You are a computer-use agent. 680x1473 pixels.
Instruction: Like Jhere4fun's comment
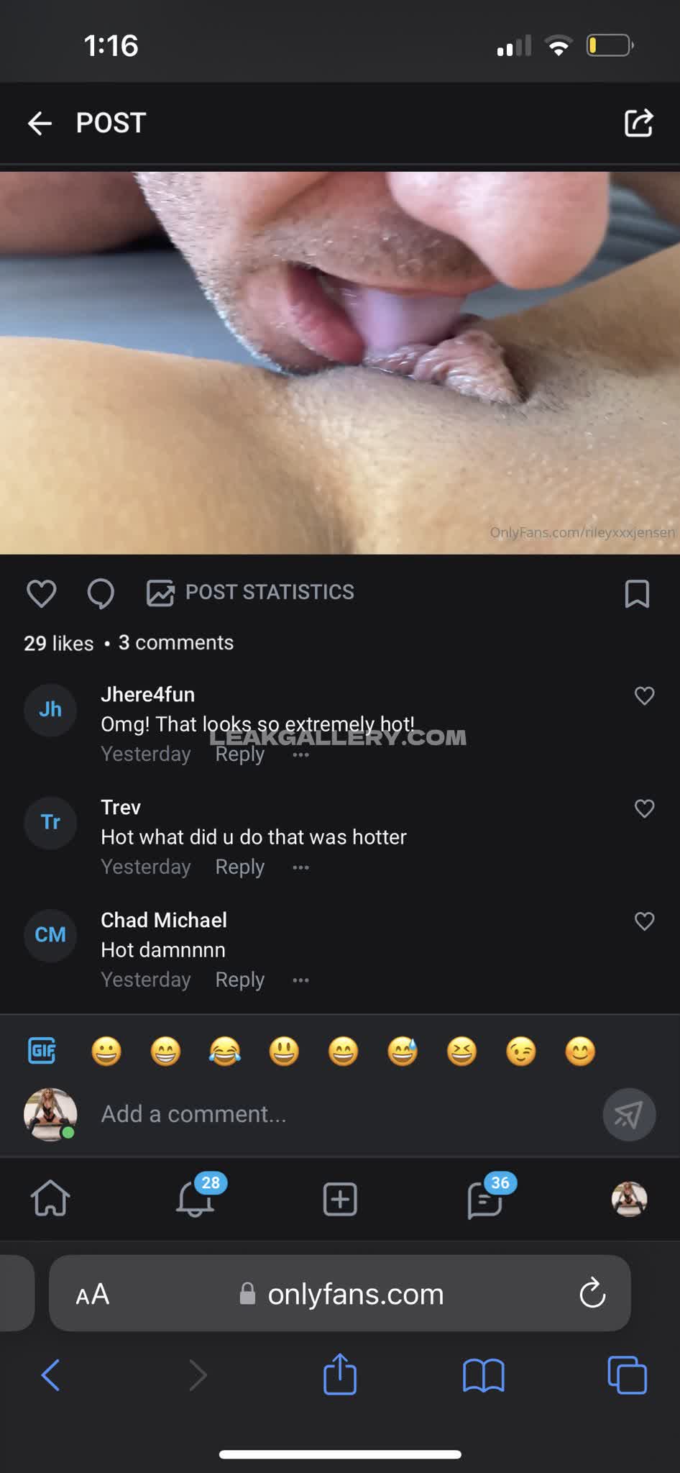click(x=644, y=696)
